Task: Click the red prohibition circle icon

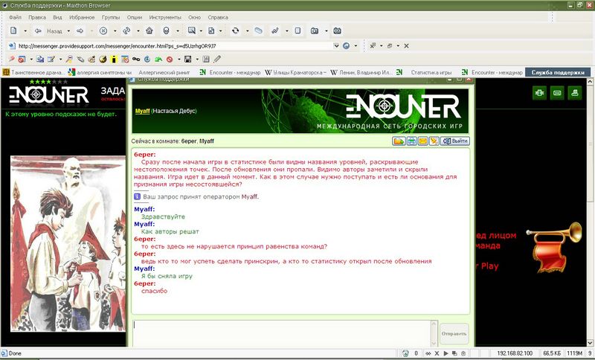Action: [170, 60]
